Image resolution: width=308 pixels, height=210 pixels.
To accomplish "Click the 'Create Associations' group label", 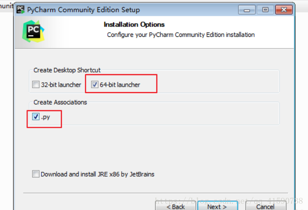I will [x=60, y=102].
